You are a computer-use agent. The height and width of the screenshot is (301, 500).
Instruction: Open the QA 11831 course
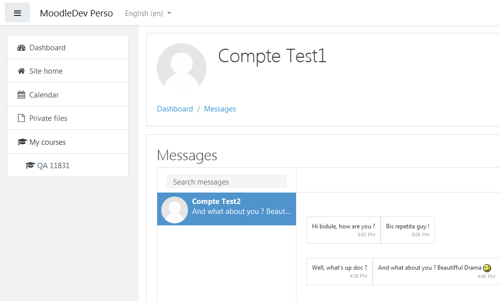pos(68,165)
